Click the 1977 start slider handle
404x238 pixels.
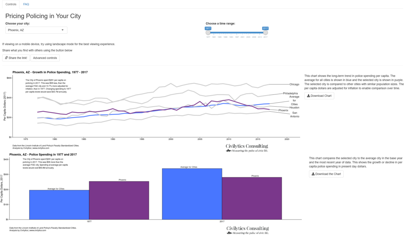click(208, 33)
